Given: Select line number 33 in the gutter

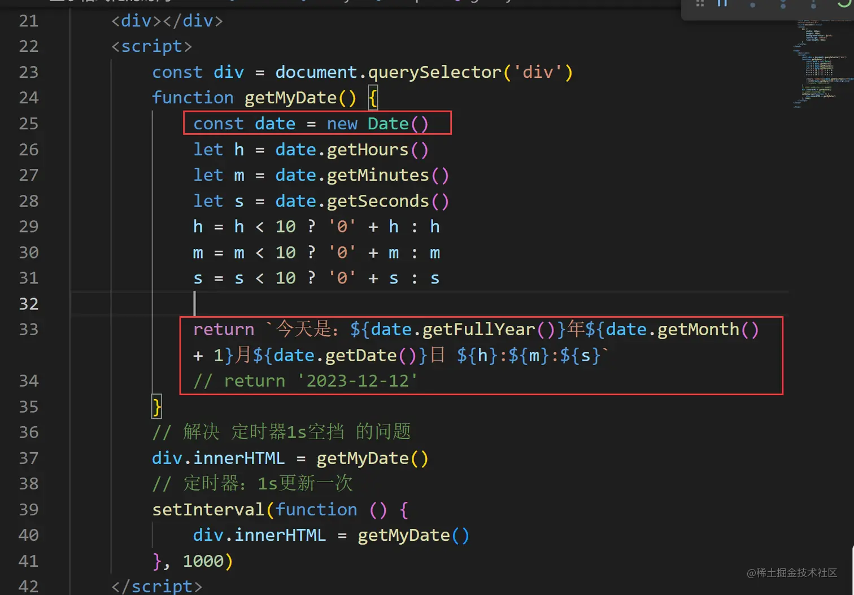Looking at the screenshot, I should (29, 329).
